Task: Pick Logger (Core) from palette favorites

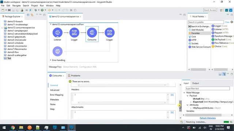Action: point(219,26)
